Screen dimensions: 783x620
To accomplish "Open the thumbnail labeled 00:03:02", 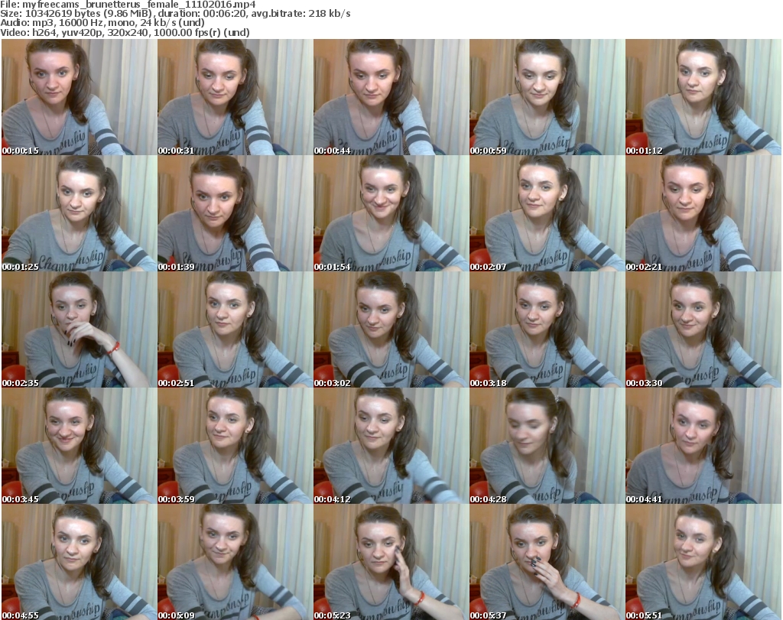I will [391, 329].
